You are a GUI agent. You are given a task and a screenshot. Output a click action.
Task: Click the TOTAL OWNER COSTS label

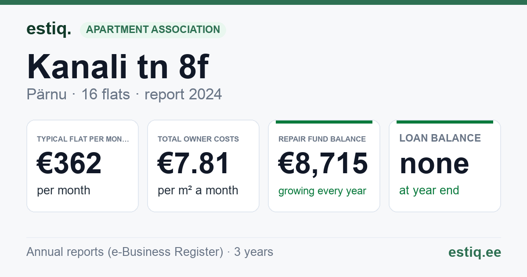pos(199,139)
